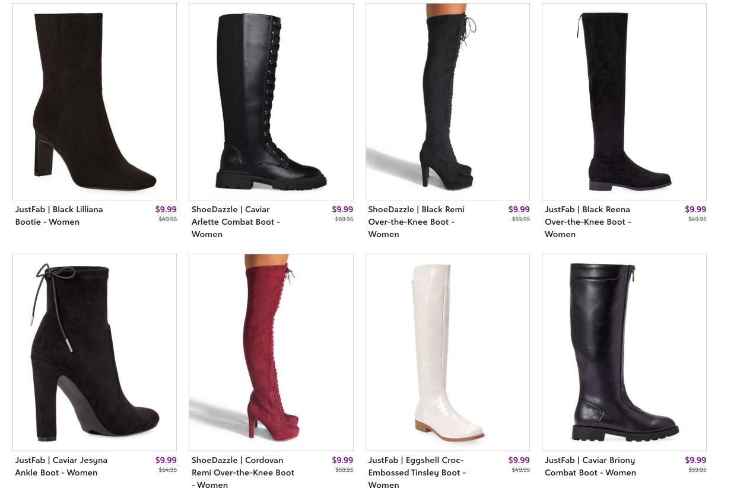Screen dimensions: 756x495
Task: Open the Caviar Briony Combat Boot image
Action: 624,352
